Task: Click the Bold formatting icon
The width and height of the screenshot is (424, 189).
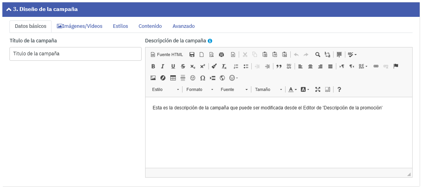Action: coord(153,66)
